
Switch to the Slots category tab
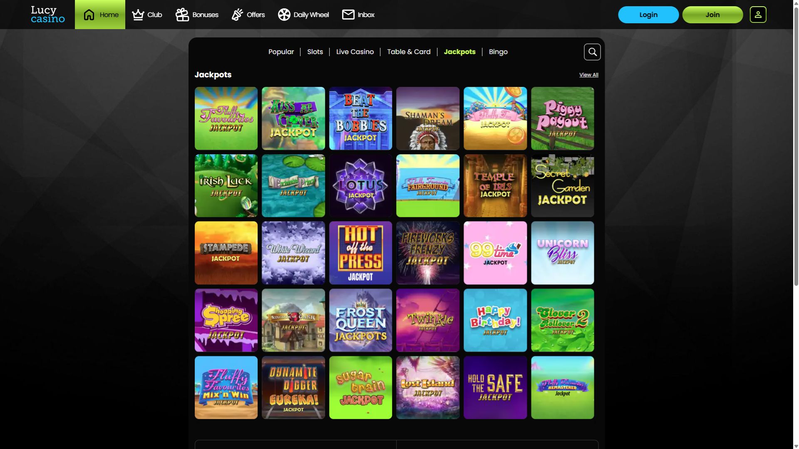coord(315,52)
